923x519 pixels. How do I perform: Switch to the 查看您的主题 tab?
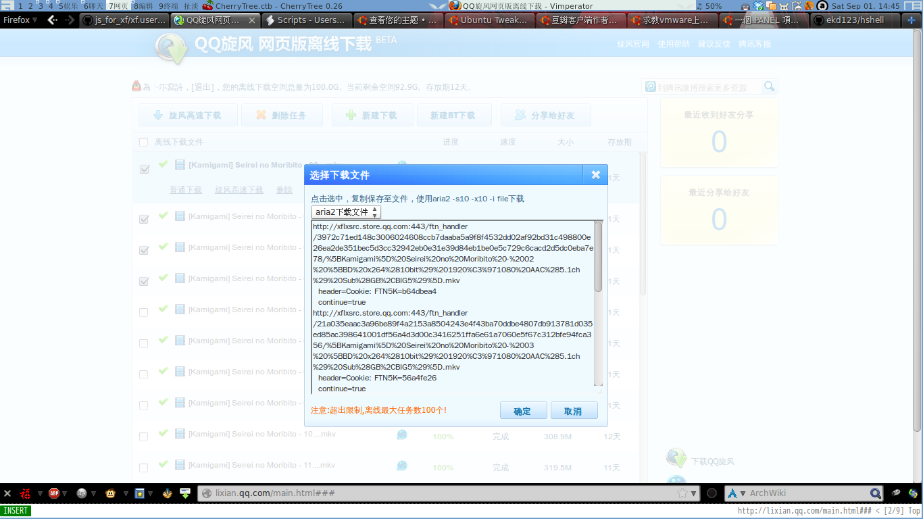398,20
